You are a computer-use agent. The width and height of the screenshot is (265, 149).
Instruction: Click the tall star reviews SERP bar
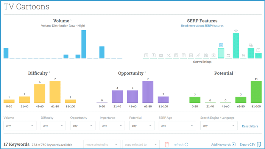point(236,46)
